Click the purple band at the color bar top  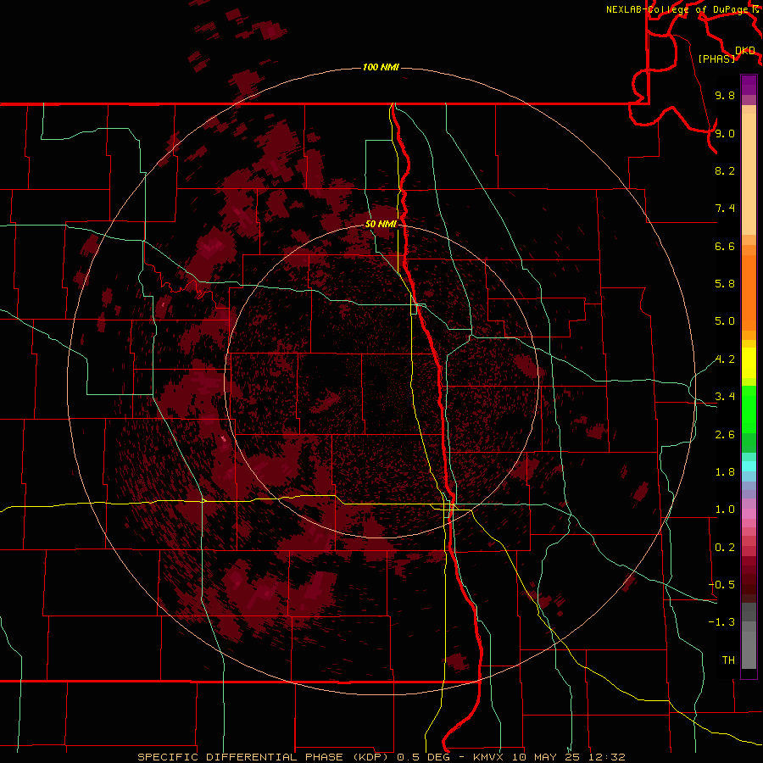point(749,85)
